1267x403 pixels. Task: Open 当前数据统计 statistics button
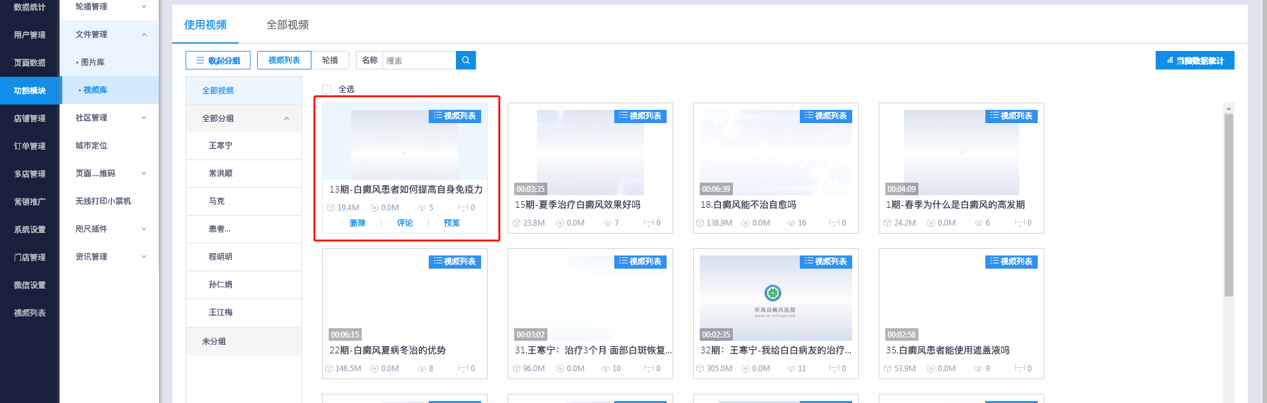tap(1194, 60)
